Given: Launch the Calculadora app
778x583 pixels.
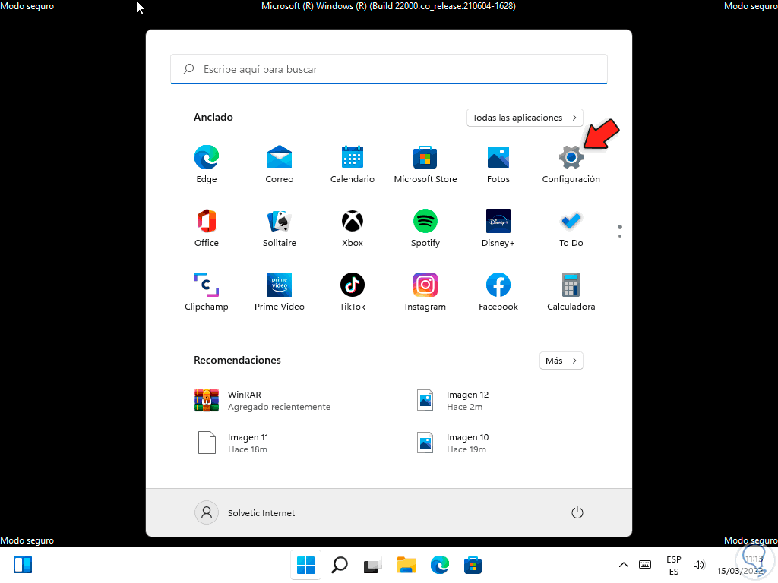Looking at the screenshot, I should (x=571, y=292).
